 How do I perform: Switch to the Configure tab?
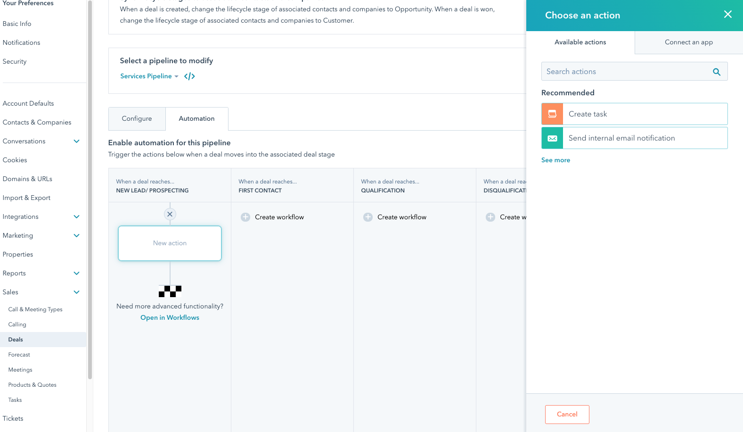[x=137, y=119]
